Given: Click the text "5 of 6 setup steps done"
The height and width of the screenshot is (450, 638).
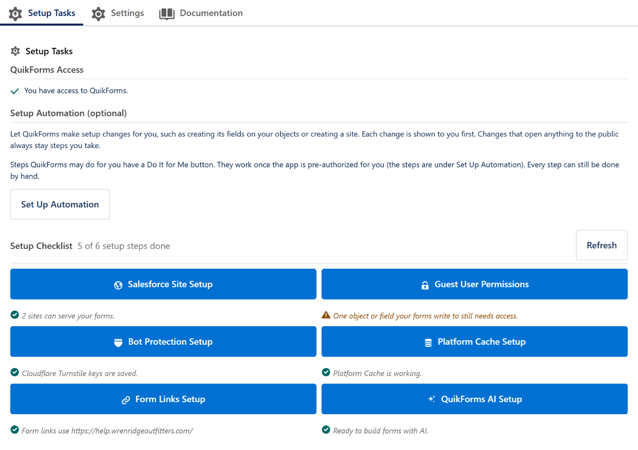Looking at the screenshot, I should 124,246.
